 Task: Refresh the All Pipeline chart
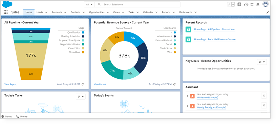click(x=83, y=84)
